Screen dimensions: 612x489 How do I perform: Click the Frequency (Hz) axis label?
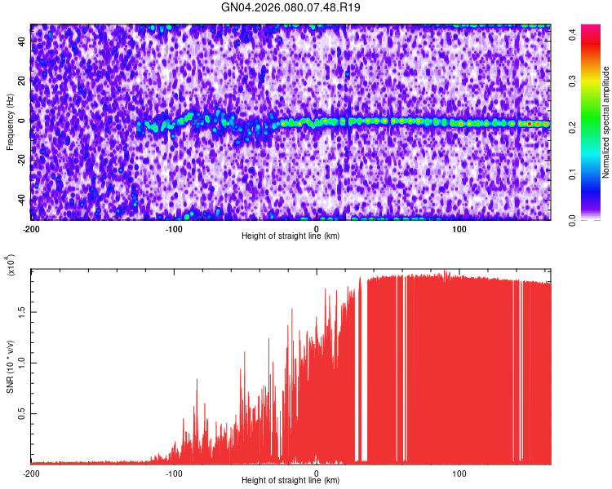pyautogui.click(x=10, y=122)
